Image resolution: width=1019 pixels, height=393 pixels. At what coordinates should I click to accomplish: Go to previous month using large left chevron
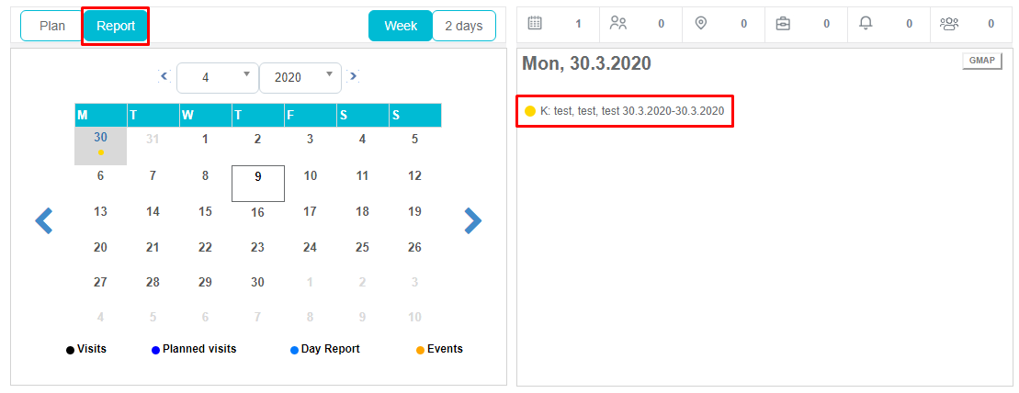(44, 220)
